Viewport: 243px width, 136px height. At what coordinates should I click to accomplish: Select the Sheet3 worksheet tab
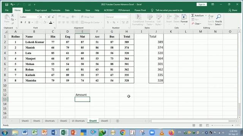click(25, 121)
